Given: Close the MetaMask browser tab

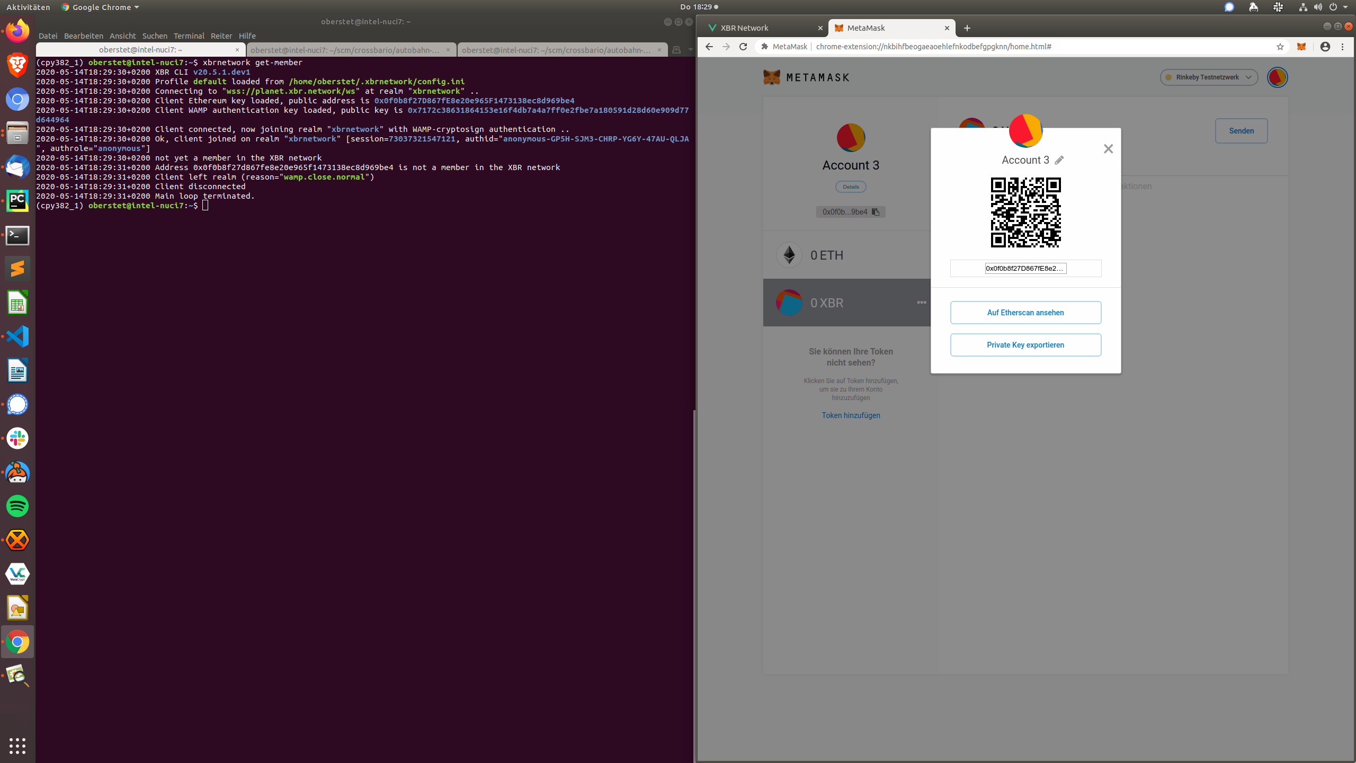Looking at the screenshot, I should [947, 28].
